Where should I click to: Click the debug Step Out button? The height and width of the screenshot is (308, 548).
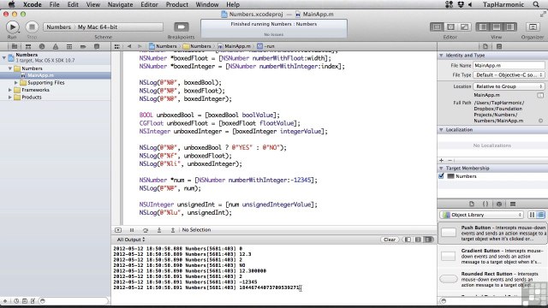(x=173, y=230)
